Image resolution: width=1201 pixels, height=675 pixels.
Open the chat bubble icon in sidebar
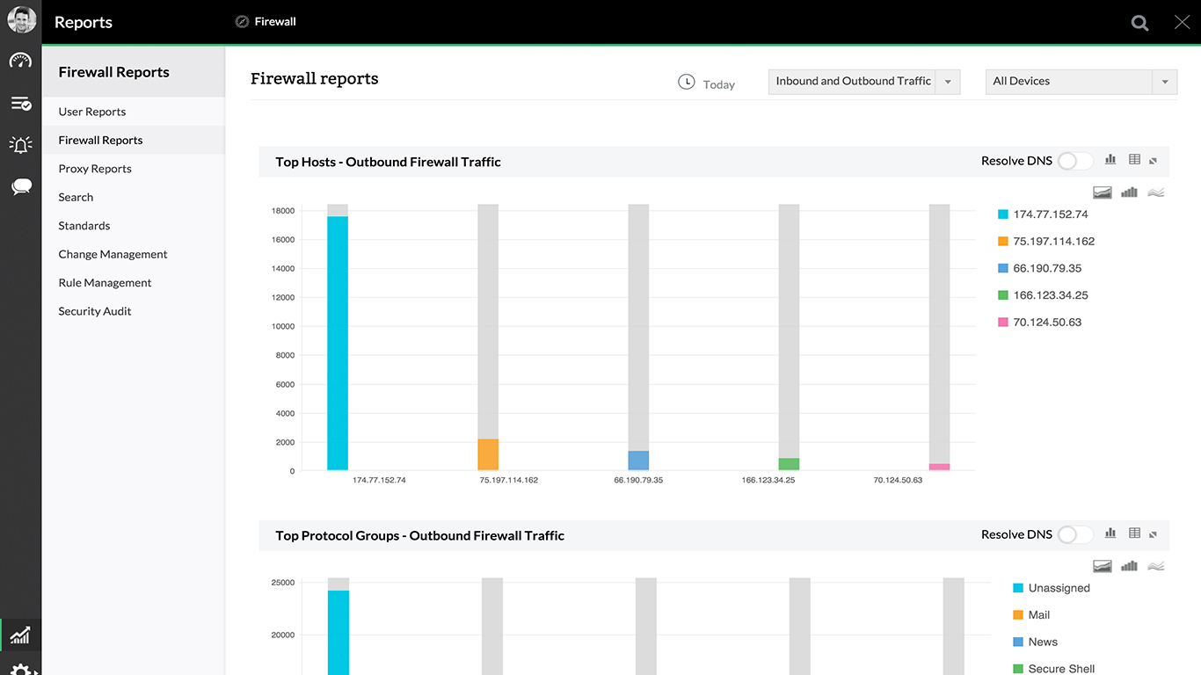21,187
